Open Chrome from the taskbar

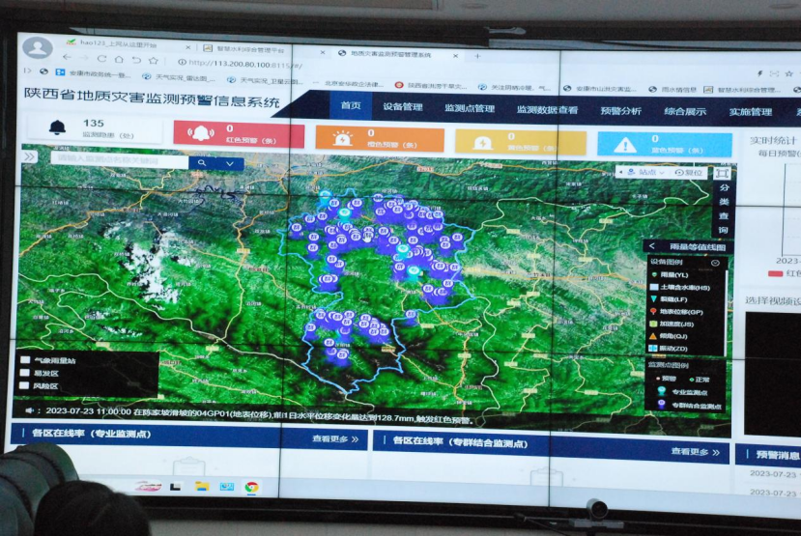tap(251, 487)
